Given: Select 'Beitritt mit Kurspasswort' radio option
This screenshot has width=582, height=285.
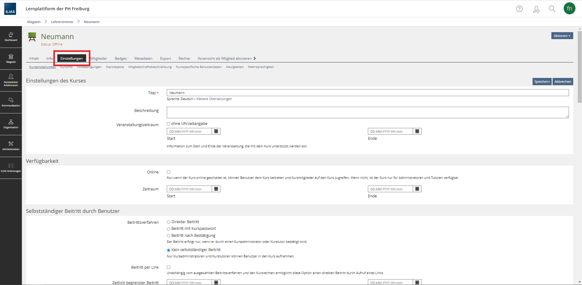Looking at the screenshot, I should pos(169,229).
